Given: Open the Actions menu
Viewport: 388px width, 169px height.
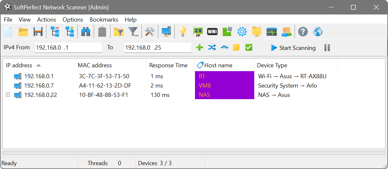Looking at the screenshot, I should click(46, 20).
